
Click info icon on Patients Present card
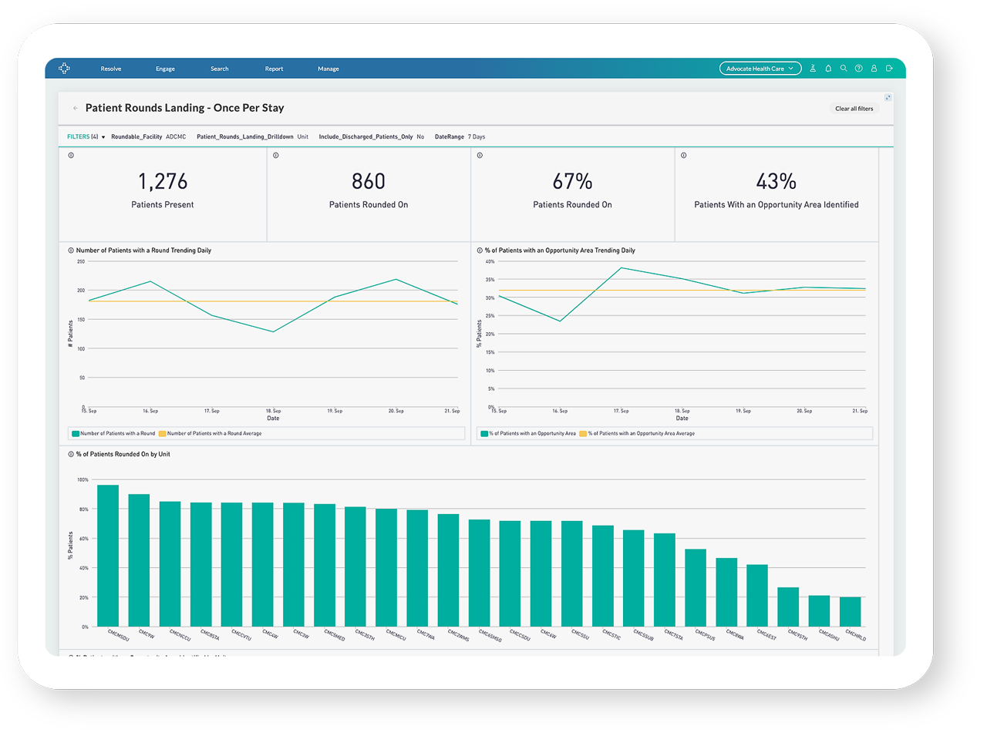71,156
